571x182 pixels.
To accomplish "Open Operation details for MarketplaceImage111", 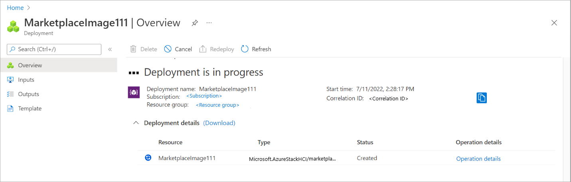I will tap(478, 159).
